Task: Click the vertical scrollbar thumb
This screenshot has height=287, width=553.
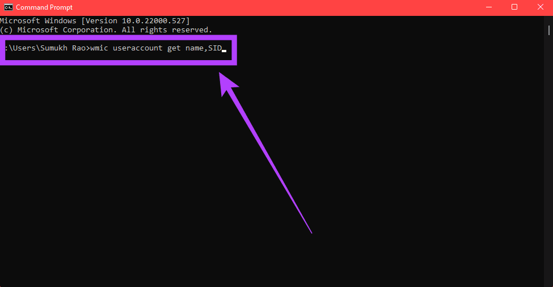Action: tap(549, 30)
